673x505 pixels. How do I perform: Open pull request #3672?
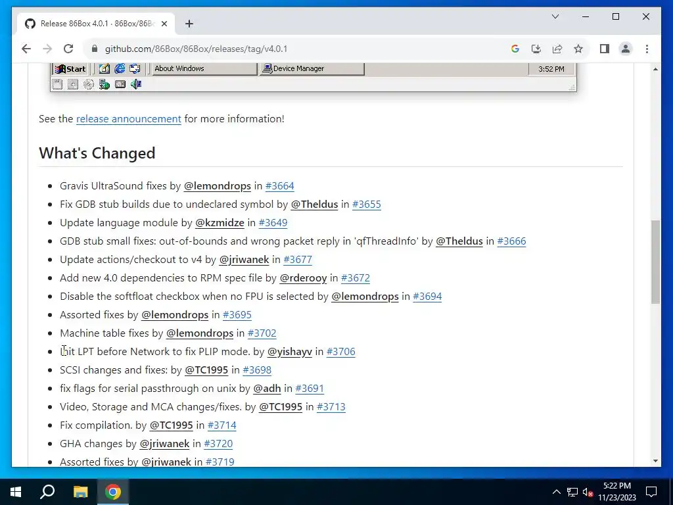pyautogui.click(x=356, y=278)
